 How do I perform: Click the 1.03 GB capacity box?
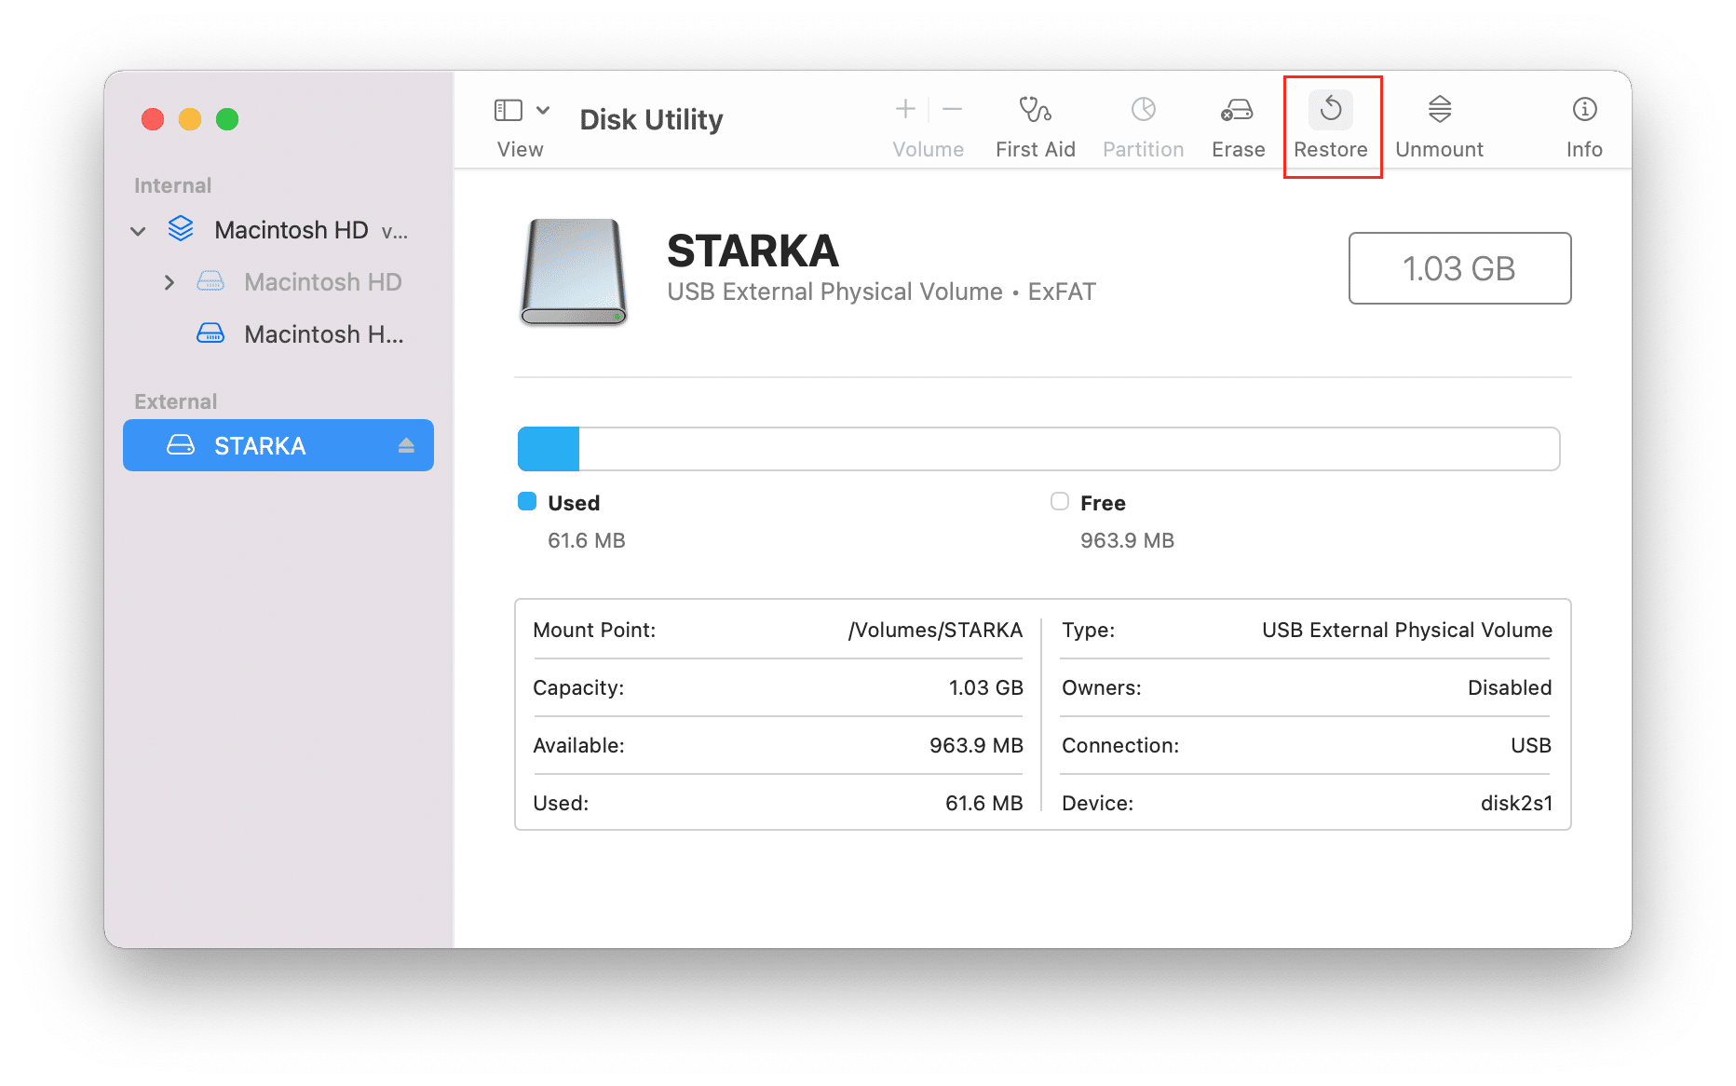[x=1459, y=268]
